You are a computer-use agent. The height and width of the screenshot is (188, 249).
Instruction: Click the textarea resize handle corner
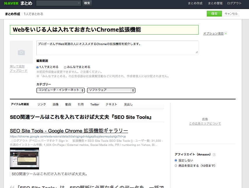pyautogui.click(x=197, y=52)
